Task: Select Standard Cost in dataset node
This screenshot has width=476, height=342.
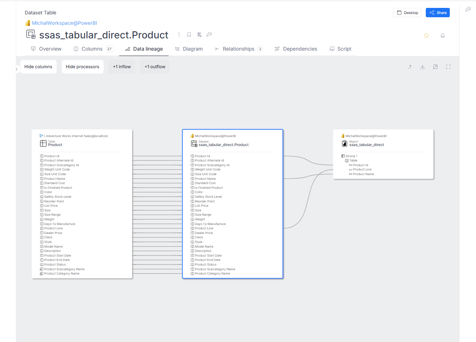Action: click(205, 183)
